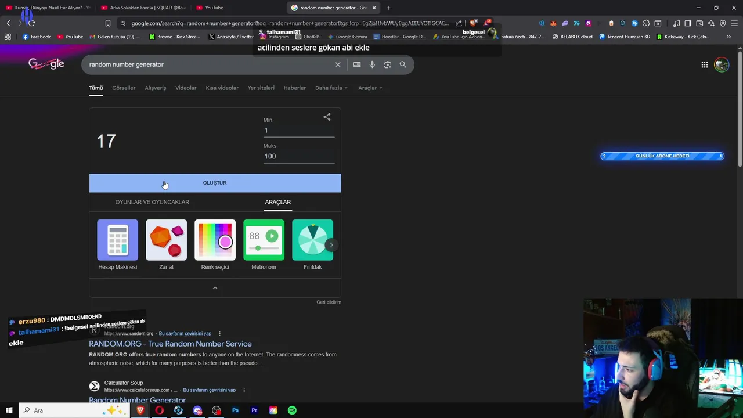This screenshot has height=418, width=743.
Task: Select the ARAÇLAR tab in the card
Action: pos(278,202)
